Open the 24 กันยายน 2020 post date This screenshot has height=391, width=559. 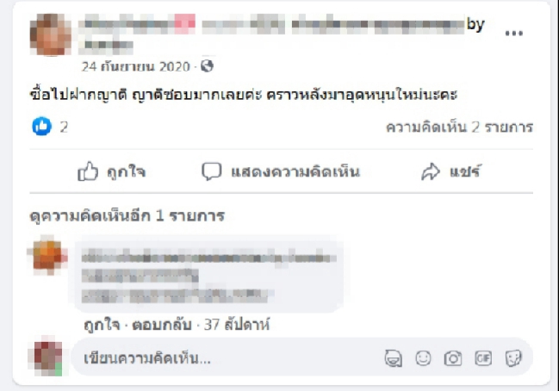tap(135, 66)
